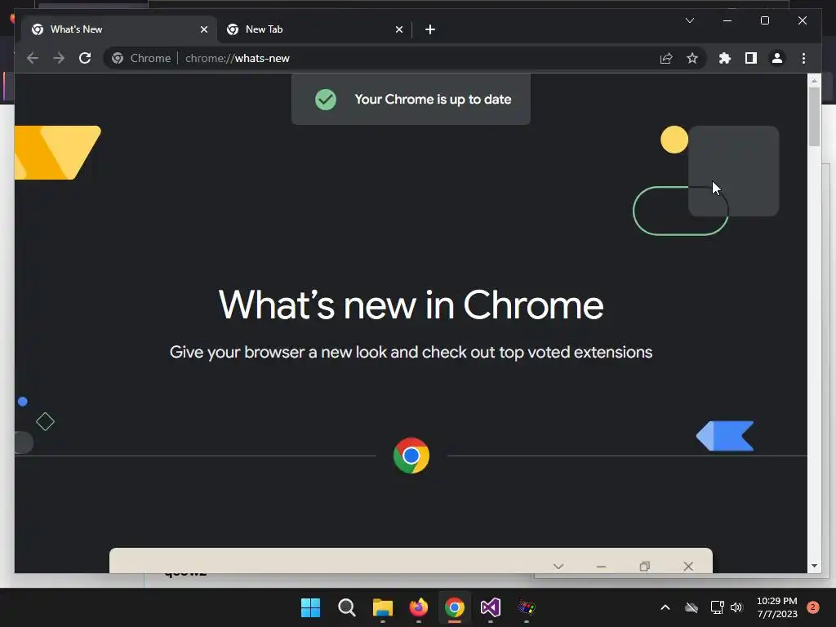Bookmark this tab with the star icon
The image size is (836, 627).
(692, 58)
